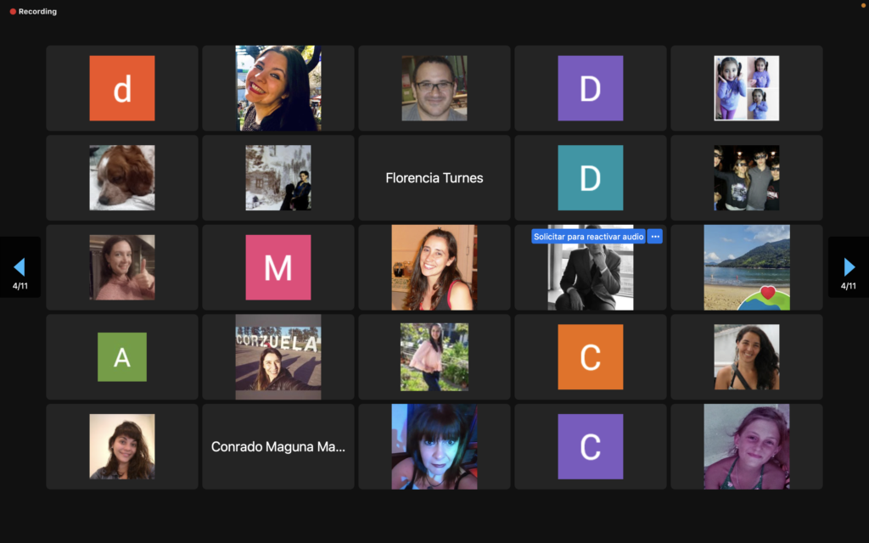
Task: Select the teal D avatar tile
Action: point(591,178)
